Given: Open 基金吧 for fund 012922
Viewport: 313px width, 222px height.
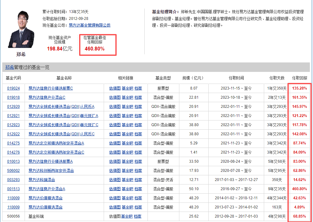Looking at the screenshot, I should point(127,134).
